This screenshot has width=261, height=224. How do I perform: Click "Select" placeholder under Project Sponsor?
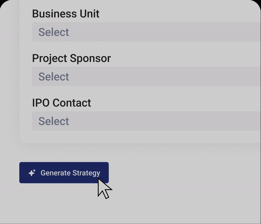[x=54, y=77]
